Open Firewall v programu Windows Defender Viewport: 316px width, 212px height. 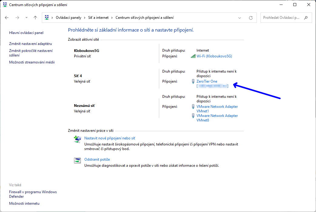pos(33,194)
